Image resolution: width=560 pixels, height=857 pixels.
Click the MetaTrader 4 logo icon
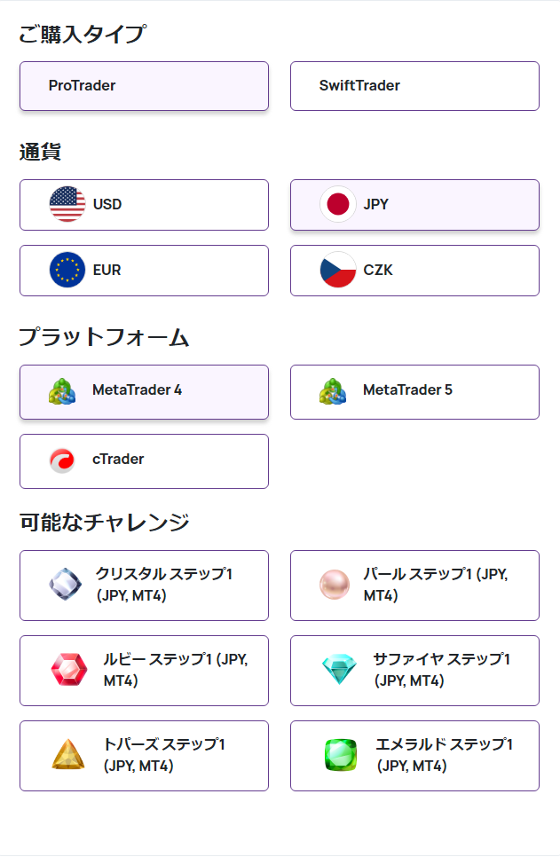click(x=62, y=391)
